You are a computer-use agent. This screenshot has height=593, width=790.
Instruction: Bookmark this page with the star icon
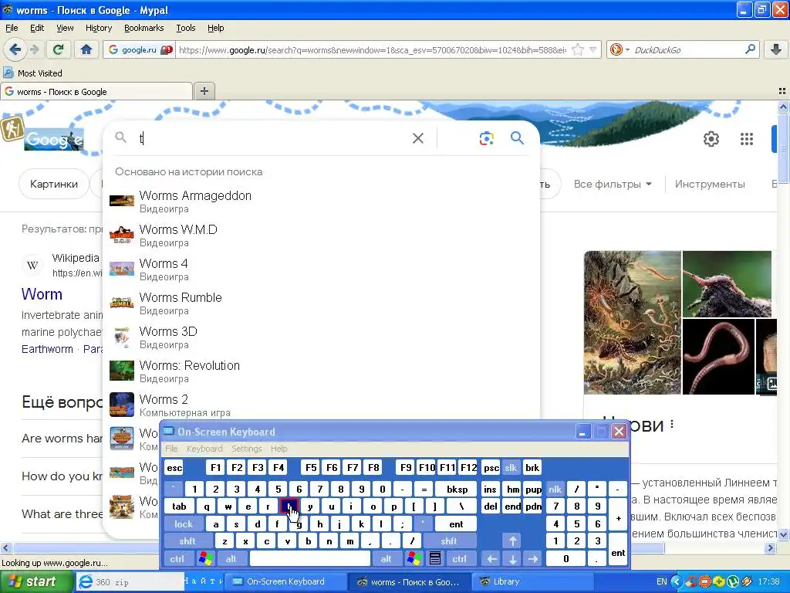578,49
